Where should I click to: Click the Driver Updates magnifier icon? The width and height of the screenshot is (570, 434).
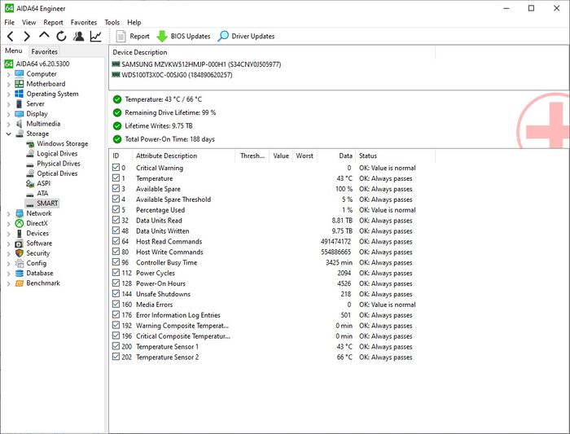pos(223,36)
